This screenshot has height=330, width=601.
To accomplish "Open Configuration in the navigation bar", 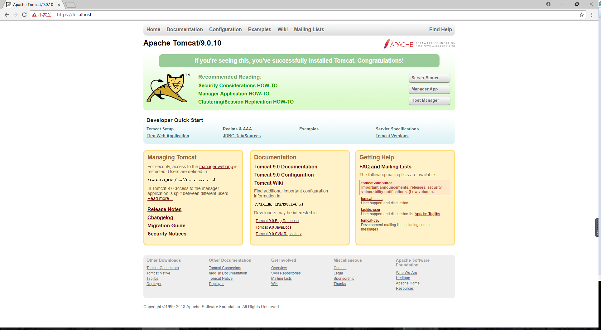I will [225, 29].
